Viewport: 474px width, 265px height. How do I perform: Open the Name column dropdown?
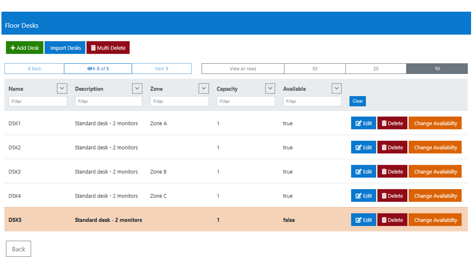[62, 88]
